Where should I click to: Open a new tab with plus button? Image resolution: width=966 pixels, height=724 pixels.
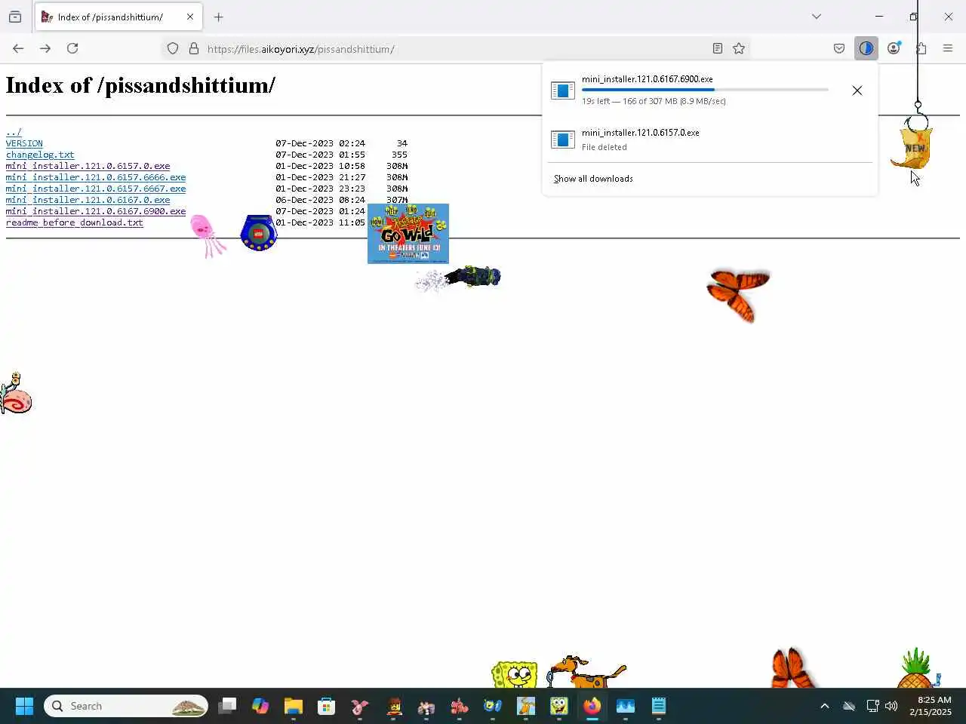point(218,17)
